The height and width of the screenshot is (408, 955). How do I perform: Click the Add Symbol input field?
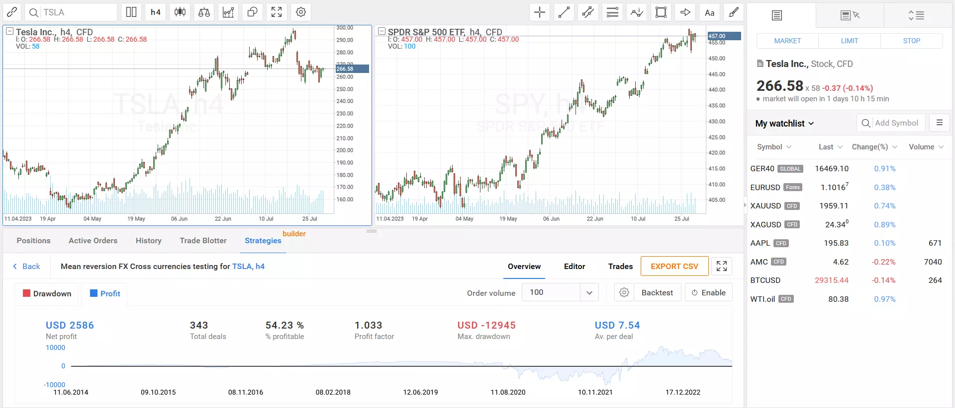[x=891, y=123]
